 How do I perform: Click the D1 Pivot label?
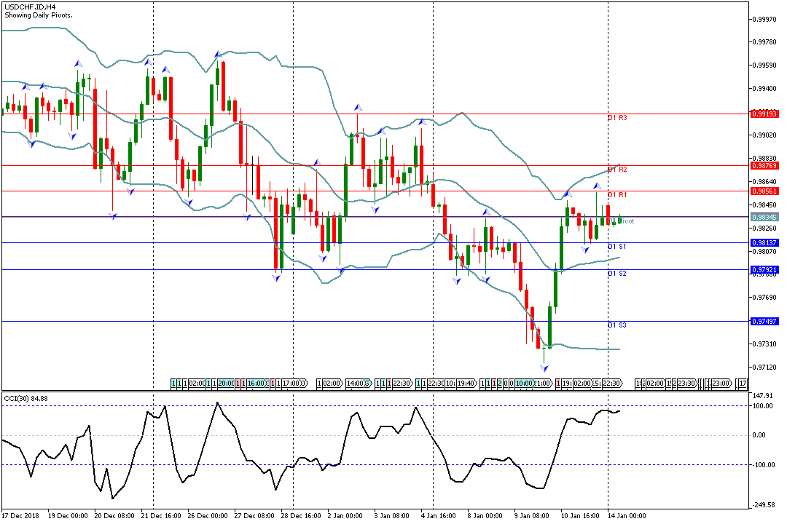(621, 221)
